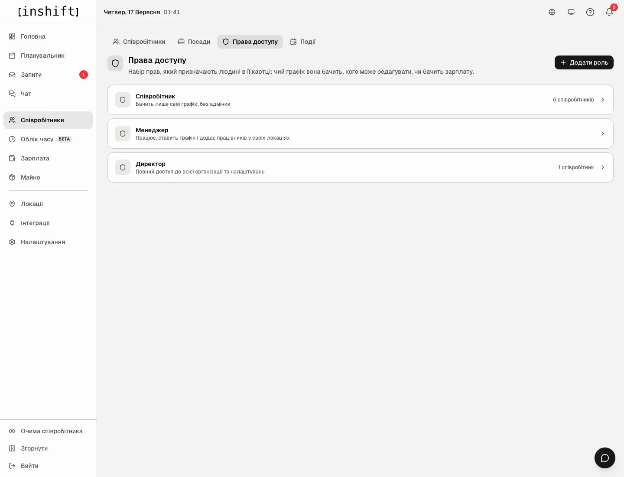Expand the Менеджер role chevron
This screenshot has height=477, width=624.
602,134
